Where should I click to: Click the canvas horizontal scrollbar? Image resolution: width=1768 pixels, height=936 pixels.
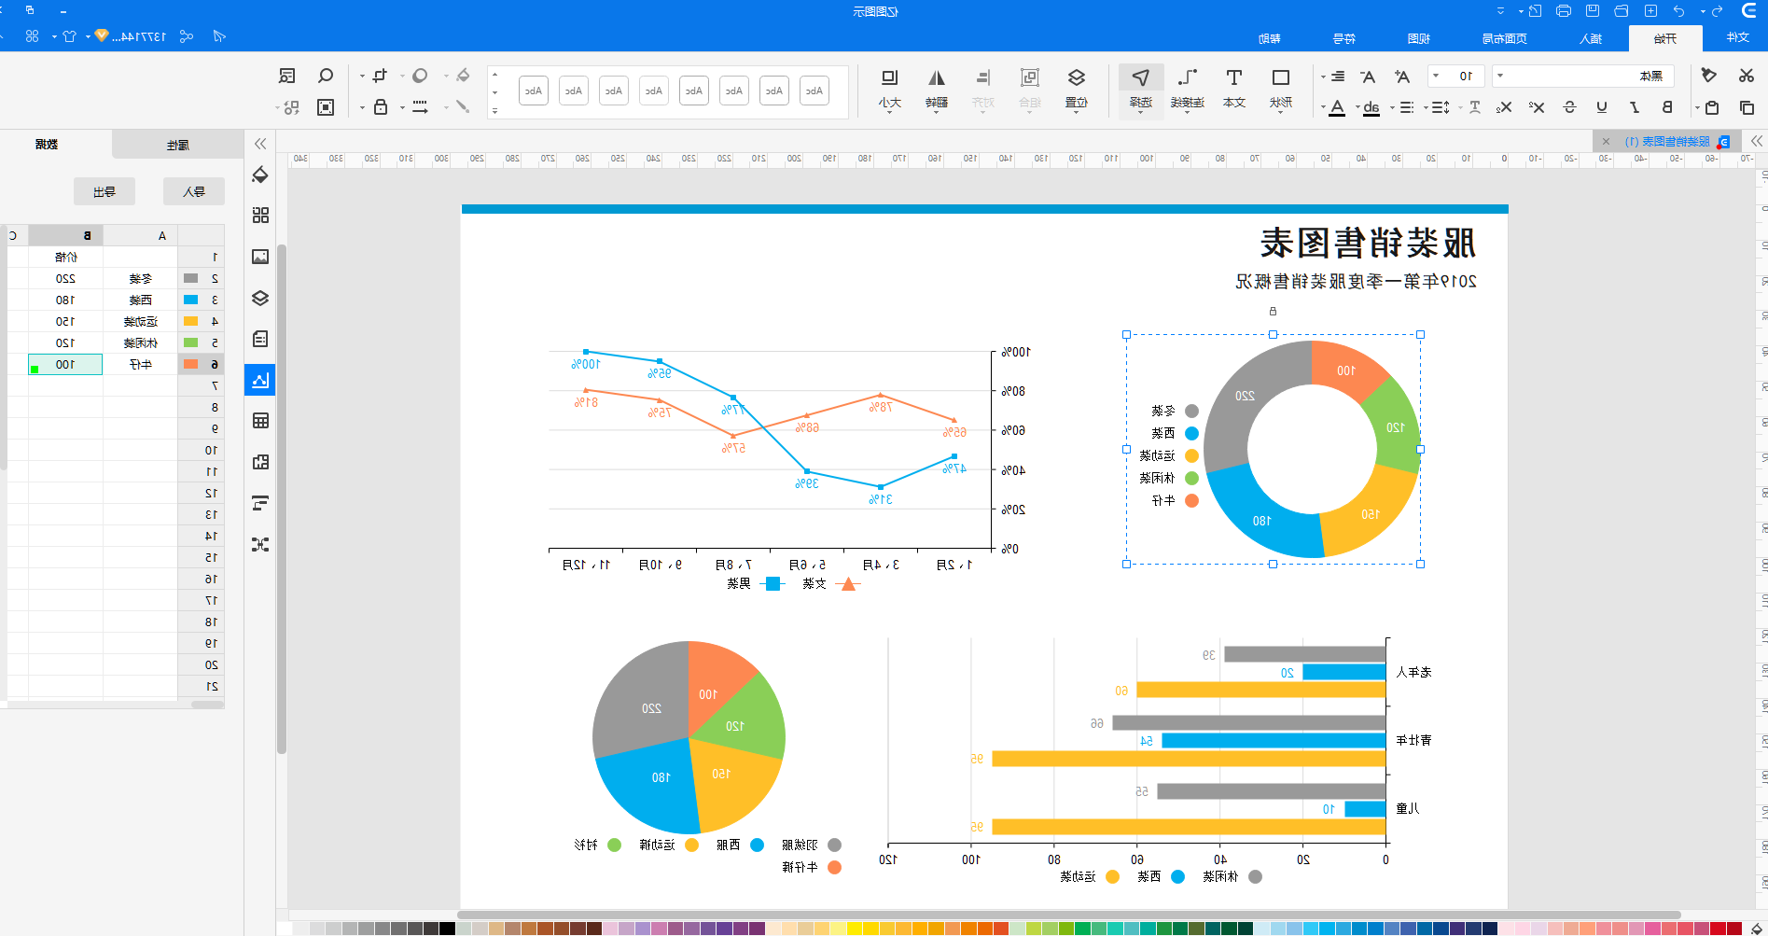[x=1068, y=915]
